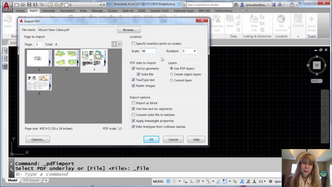Click OK to import the PDF

[151, 139]
